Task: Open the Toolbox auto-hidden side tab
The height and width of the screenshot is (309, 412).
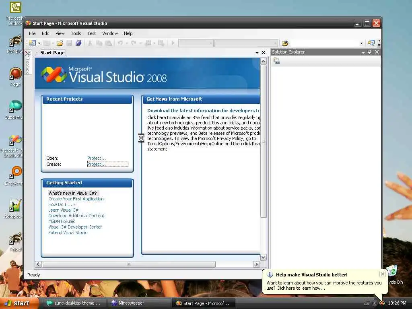Action: (x=28, y=62)
